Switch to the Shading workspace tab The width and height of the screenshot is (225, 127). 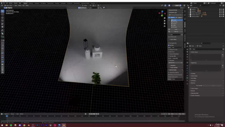pyautogui.click(x=57, y=3)
